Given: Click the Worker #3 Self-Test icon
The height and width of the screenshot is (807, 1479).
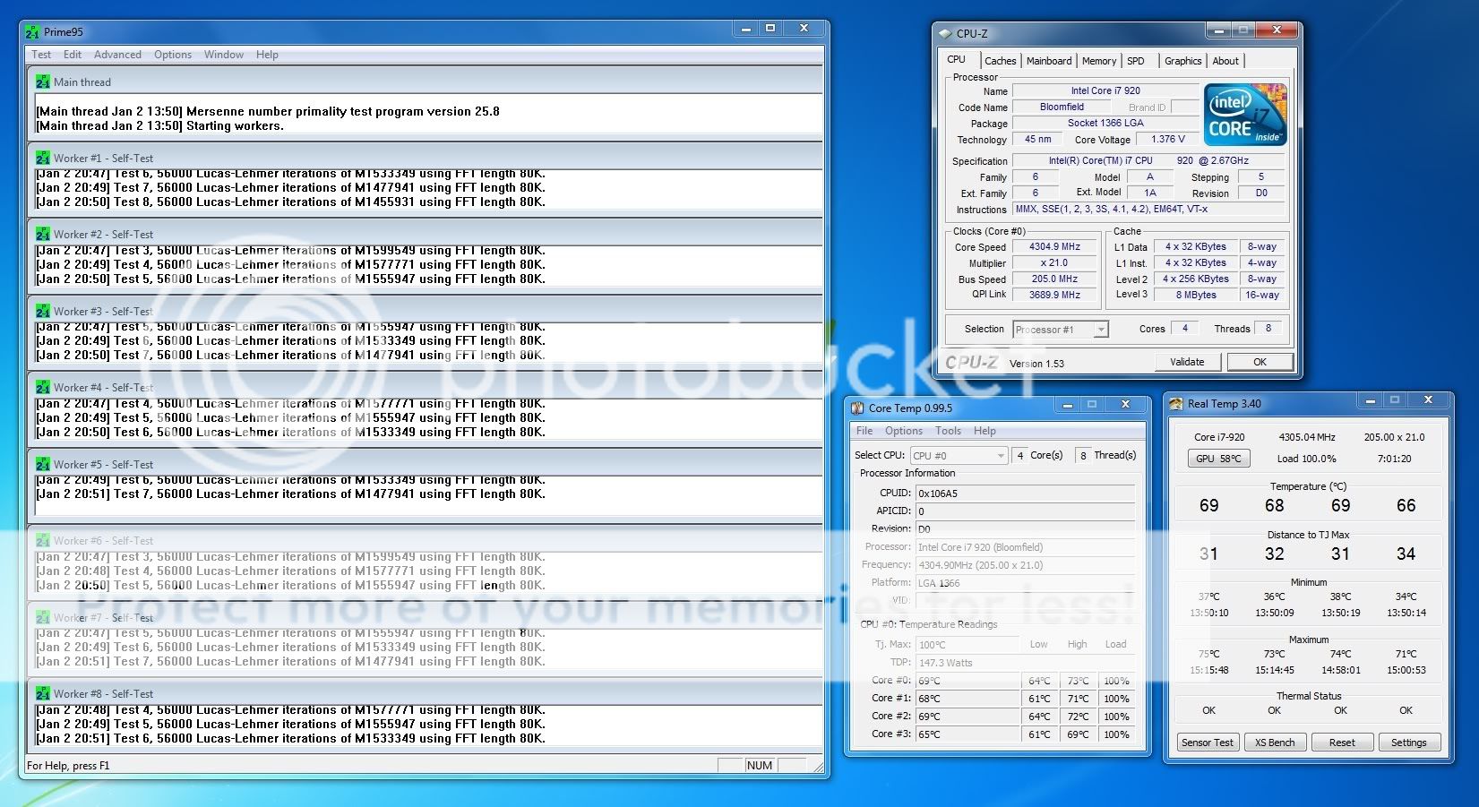Looking at the screenshot, I should pos(43,311).
